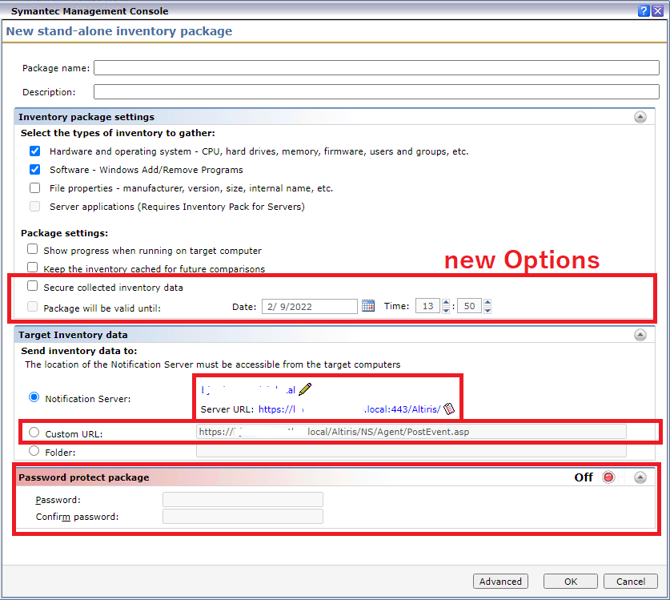Open the date picker calendar icon
Screen dimensions: 670x600
point(368,306)
